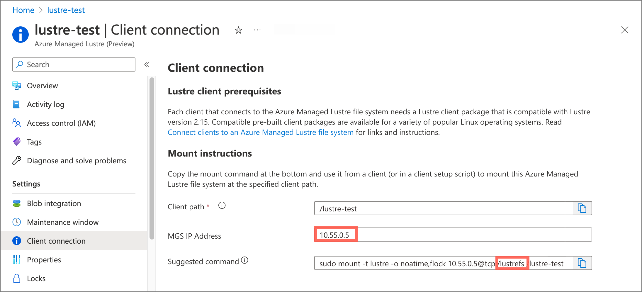Select the Activity log icon
Screen dimensions: 642x292
coord(17,104)
